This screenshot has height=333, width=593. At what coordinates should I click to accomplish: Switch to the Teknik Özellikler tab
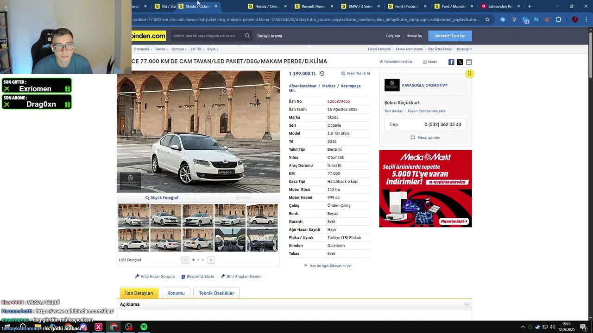point(216,293)
